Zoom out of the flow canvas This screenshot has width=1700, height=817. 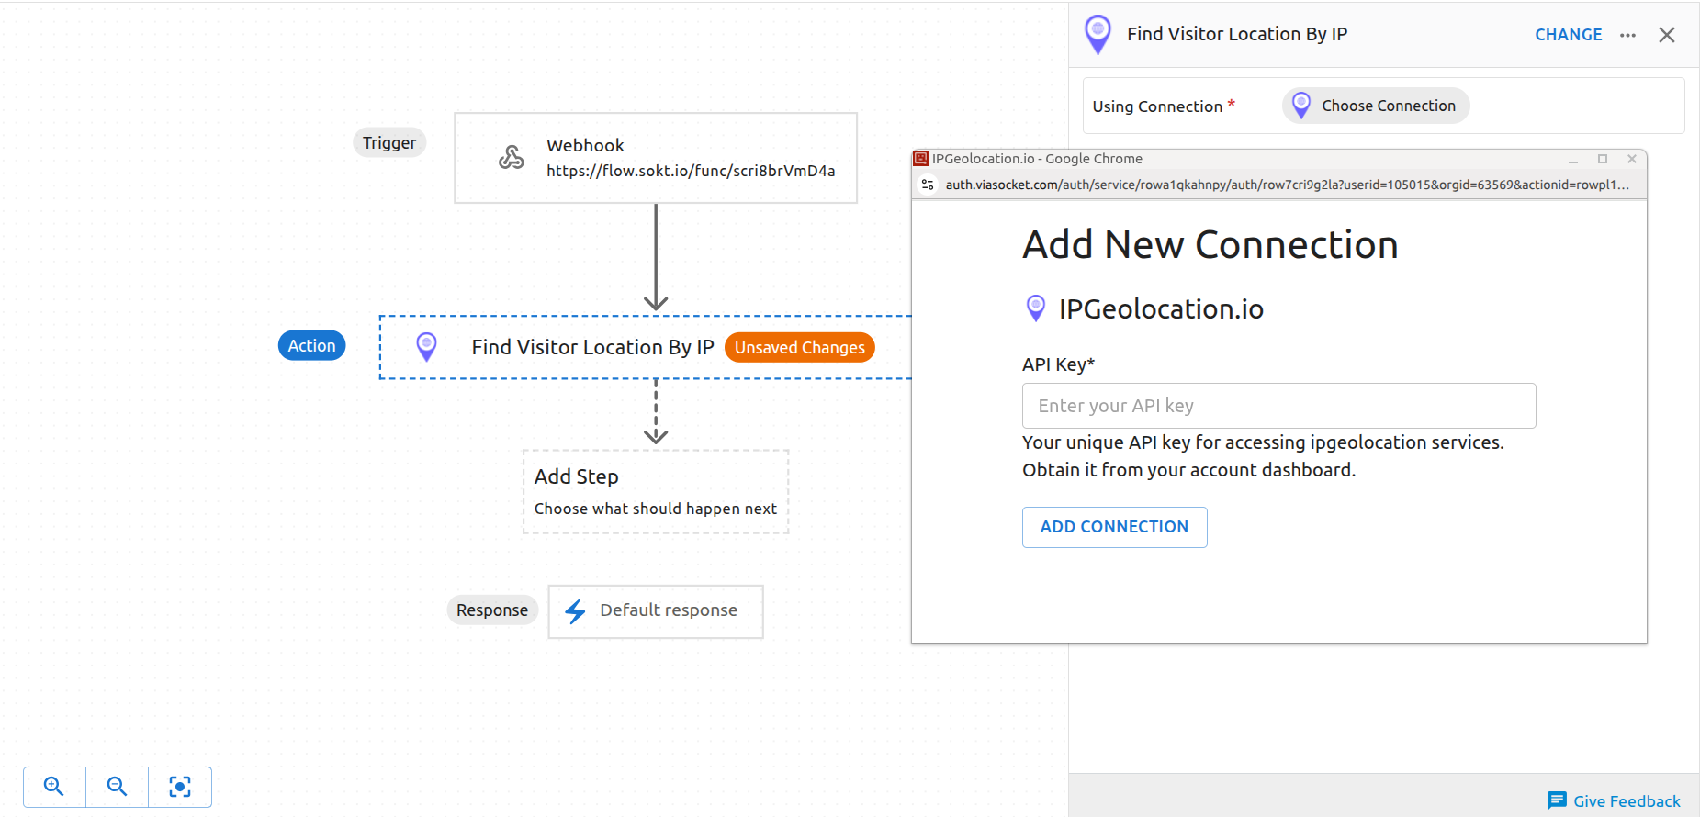(x=117, y=787)
